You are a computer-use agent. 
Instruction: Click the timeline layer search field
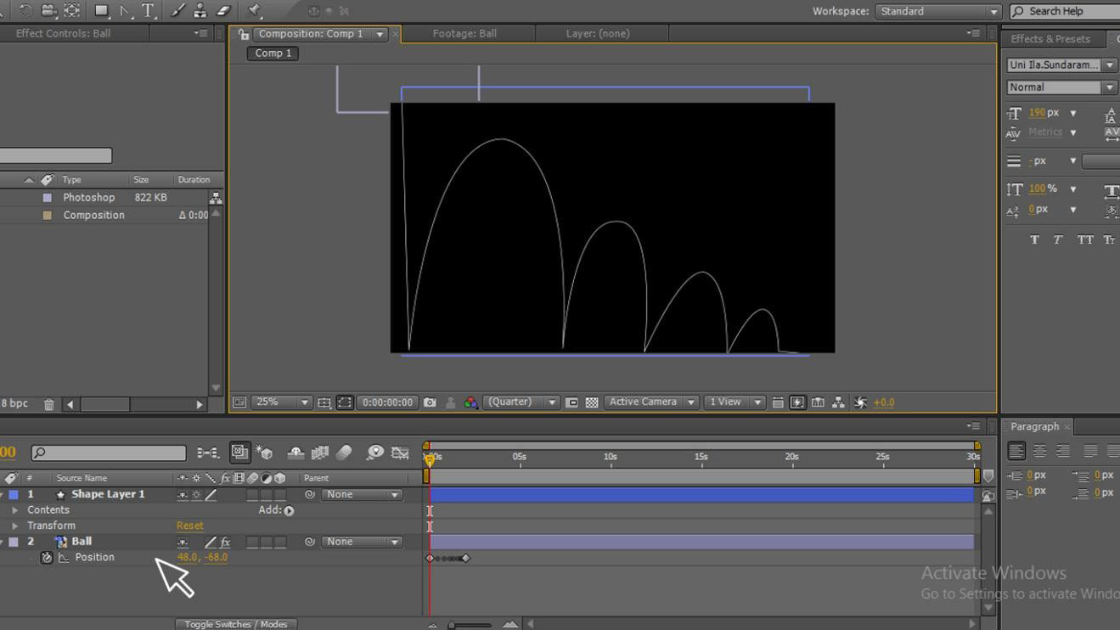pos(109,453)
